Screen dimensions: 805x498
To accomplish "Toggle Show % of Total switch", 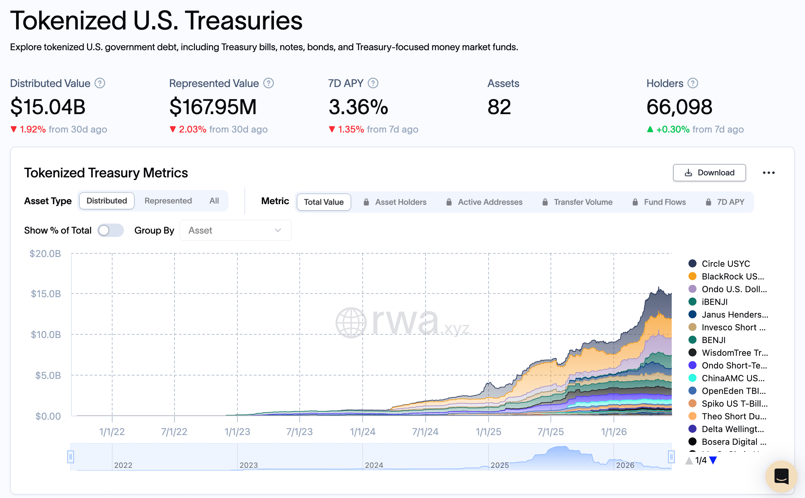I will point(111,230).
